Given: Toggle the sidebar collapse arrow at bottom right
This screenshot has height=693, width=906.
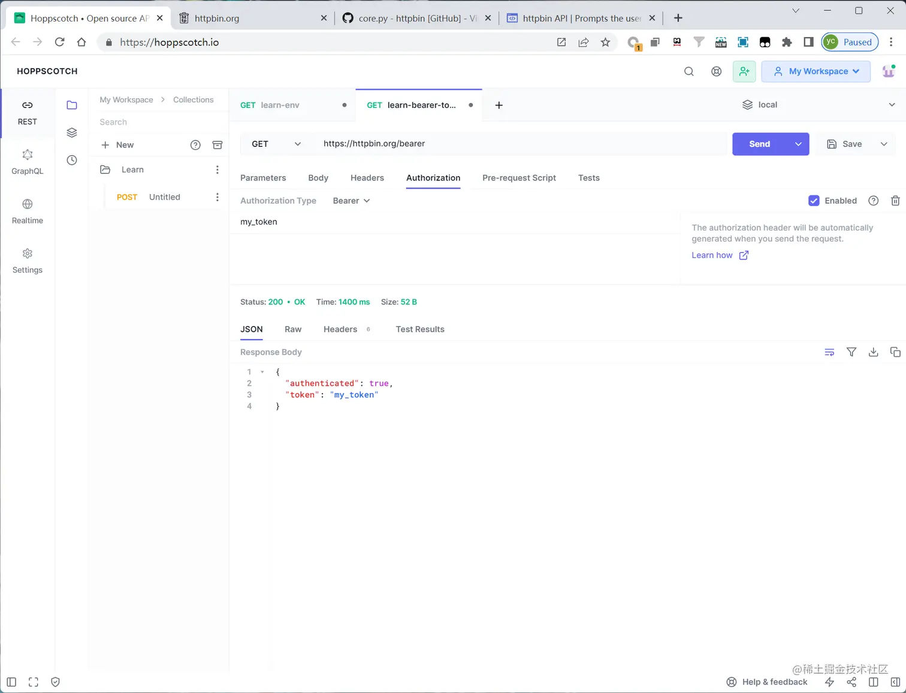Looking at the screenshot, I should [895, 682].
